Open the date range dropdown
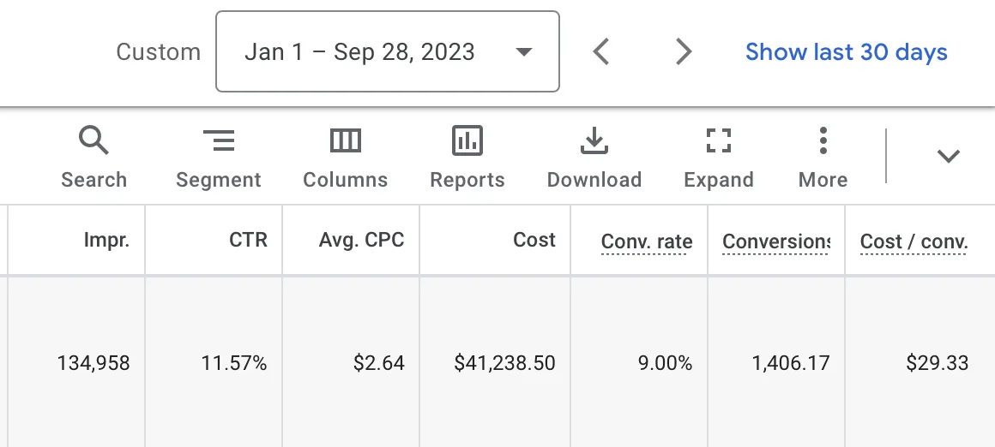The height and width of the screenshot is (447, 995). tap(388, 52)
